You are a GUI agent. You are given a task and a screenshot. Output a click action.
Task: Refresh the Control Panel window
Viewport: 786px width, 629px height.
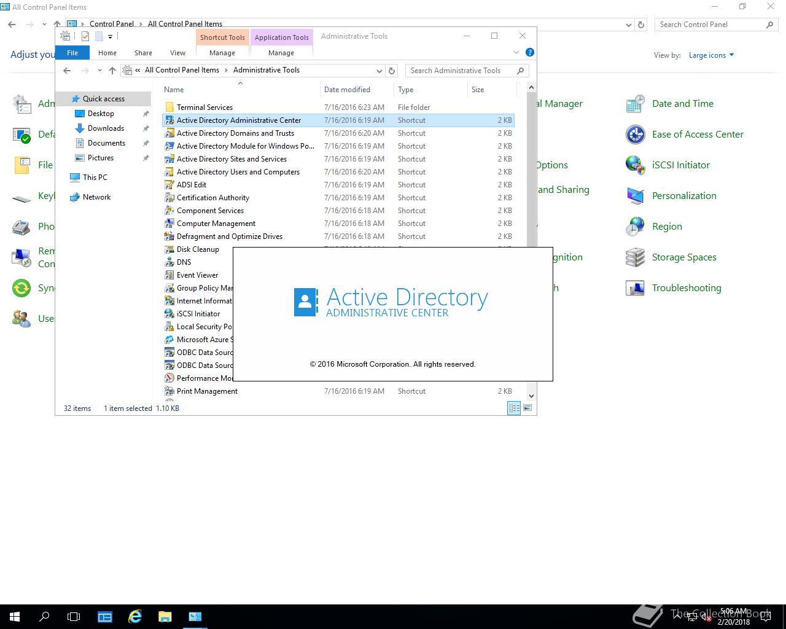tap(641, 25)
